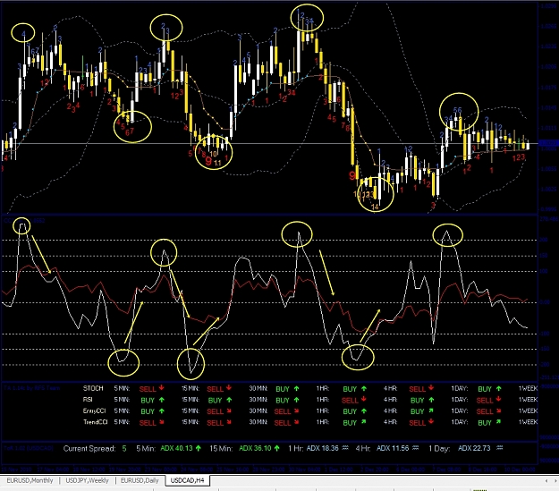Click the green up arrow beside EntryCCI 5MIN BUY
Screen dimensions: 559x491
[x=162, y=411]
